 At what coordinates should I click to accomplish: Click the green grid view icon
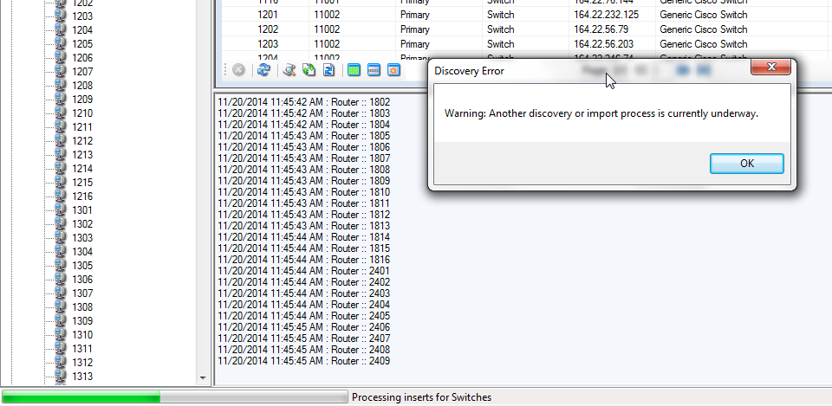(x=354, y=70)
